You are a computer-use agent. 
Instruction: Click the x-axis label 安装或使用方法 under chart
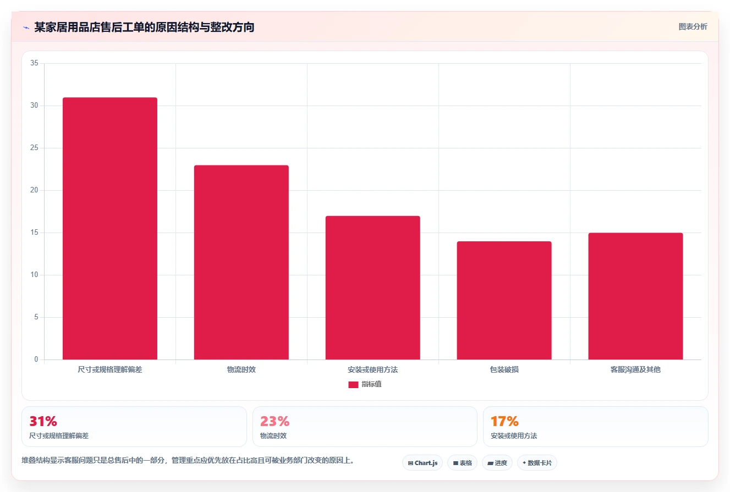(x=372, y=369)
